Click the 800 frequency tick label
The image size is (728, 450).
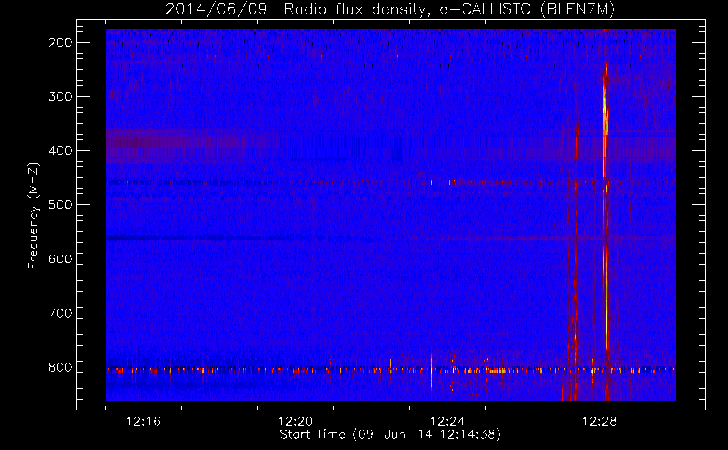click(x=60, y=367)
